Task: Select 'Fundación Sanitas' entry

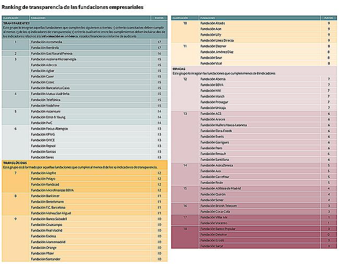Action: 43,152
